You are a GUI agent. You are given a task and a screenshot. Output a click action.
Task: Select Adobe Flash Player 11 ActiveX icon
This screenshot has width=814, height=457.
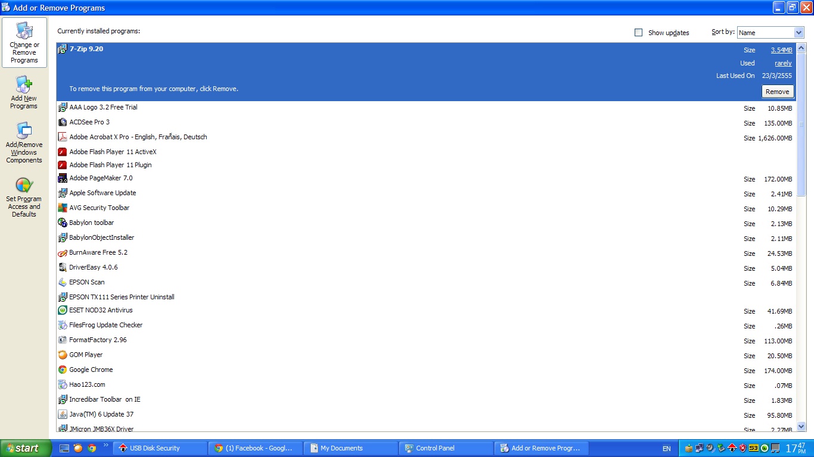pos(63,152)
